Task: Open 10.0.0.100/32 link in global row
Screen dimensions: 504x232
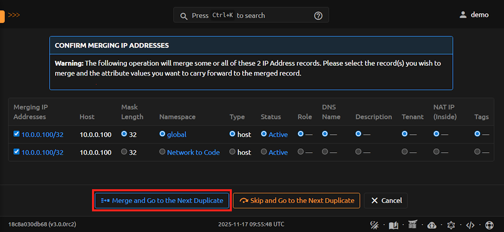Action: (42, 135)
